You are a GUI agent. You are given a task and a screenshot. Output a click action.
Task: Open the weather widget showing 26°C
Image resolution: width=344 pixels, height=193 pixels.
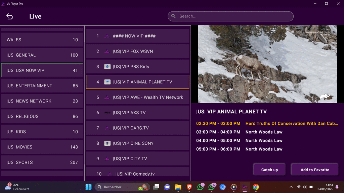point(17,187)
